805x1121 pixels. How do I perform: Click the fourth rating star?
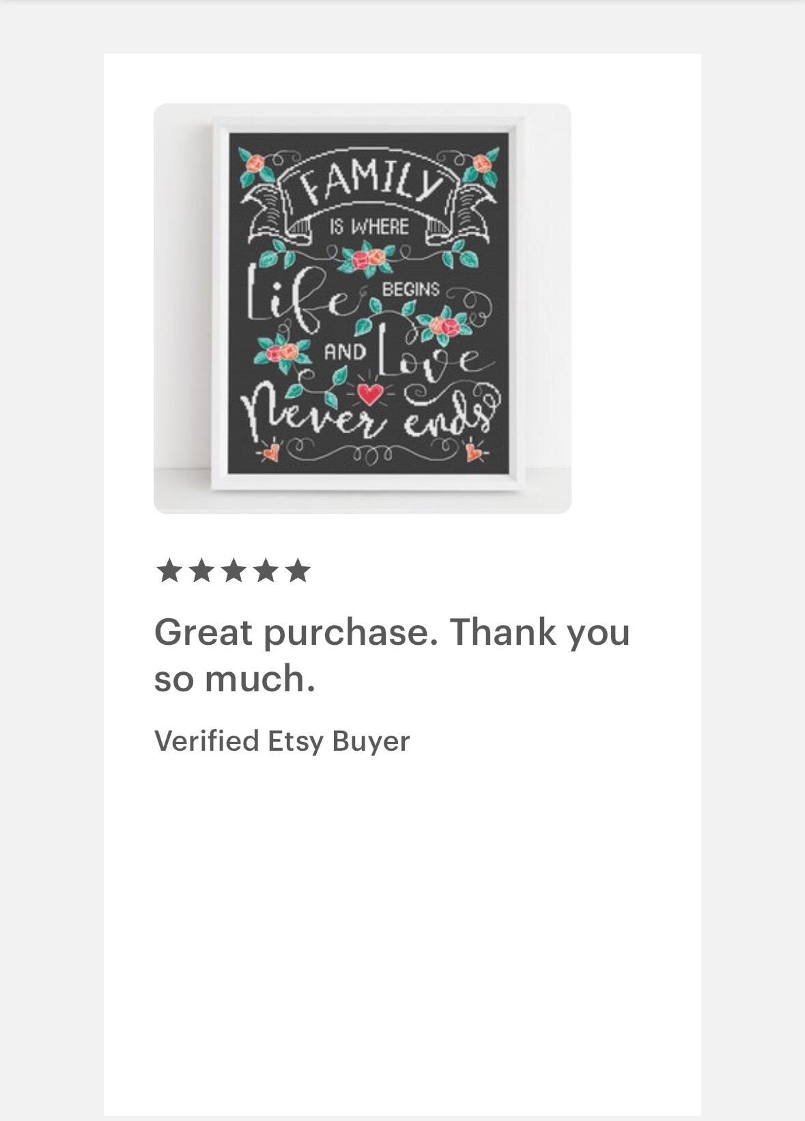click(265, 570)
